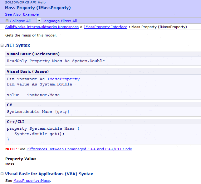Screen dimensions: 201x184
Task: Click the Visual Basic (Usage) heading
Action: click(x=28, y=71)
